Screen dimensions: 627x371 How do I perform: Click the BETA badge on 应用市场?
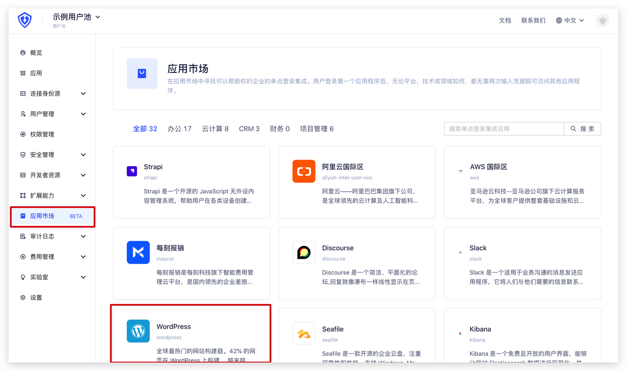tap(76, 216)
